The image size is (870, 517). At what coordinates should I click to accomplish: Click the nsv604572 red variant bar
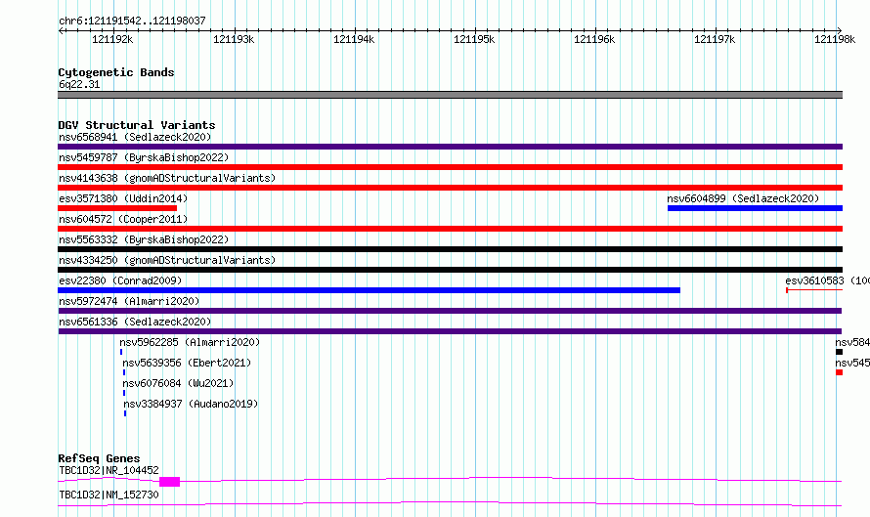click(x=450, y=229)
